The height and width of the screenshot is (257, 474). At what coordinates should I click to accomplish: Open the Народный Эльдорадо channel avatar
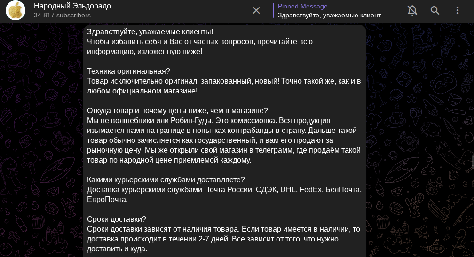[x=16, y=10]
